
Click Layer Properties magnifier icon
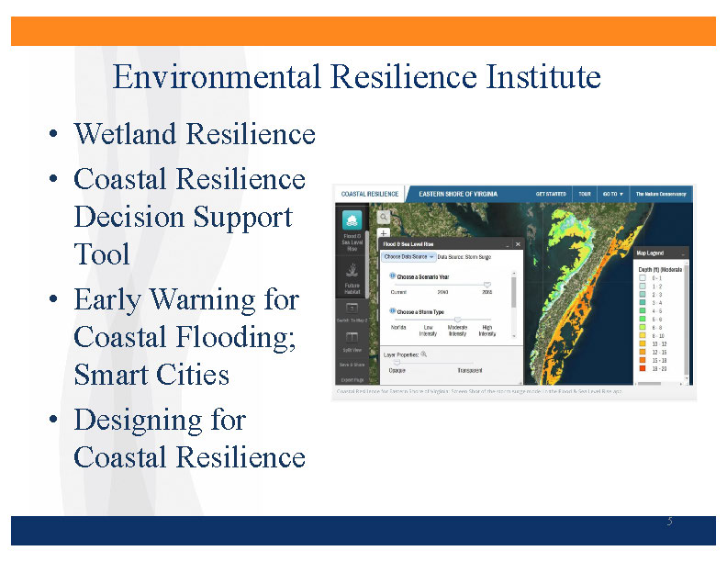pos(424,353)
